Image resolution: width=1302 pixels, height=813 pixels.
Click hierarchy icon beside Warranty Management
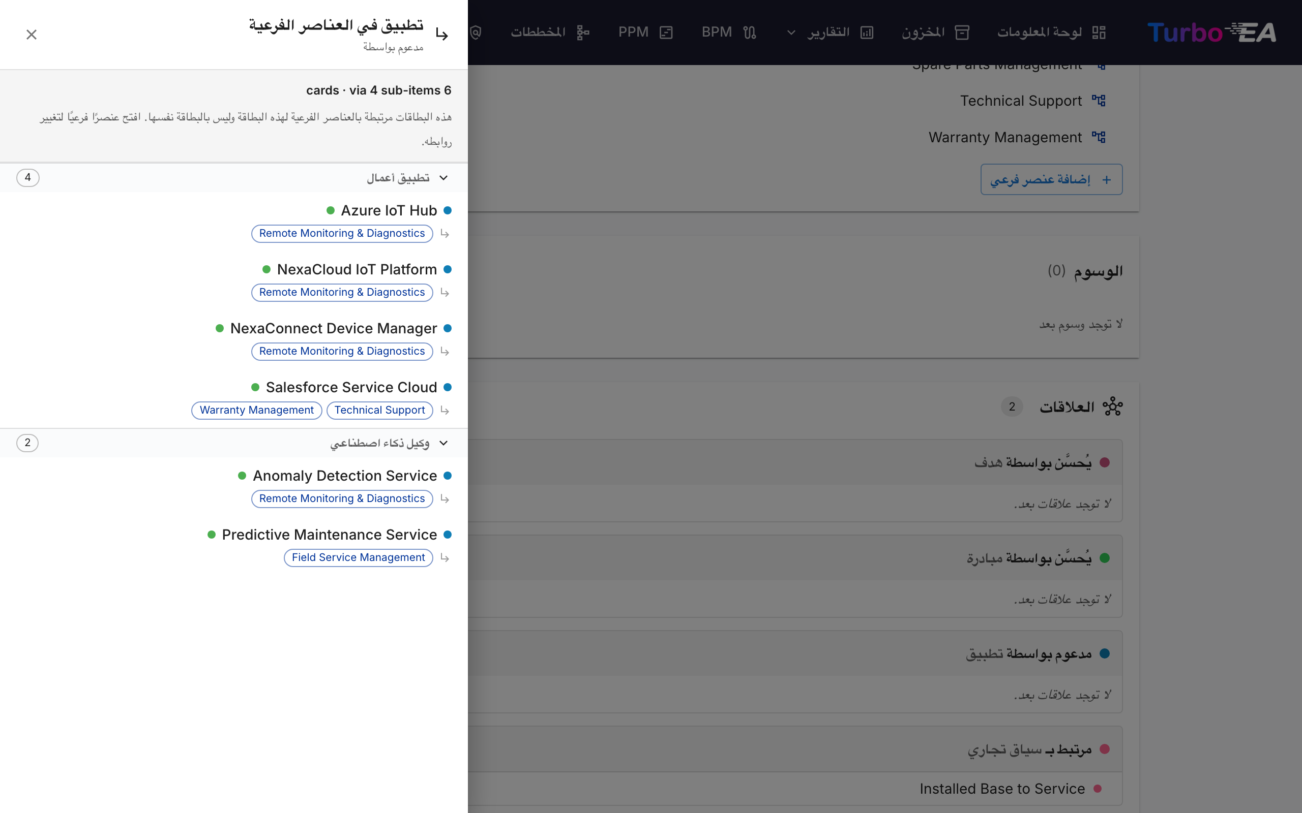coord(1098,137)
